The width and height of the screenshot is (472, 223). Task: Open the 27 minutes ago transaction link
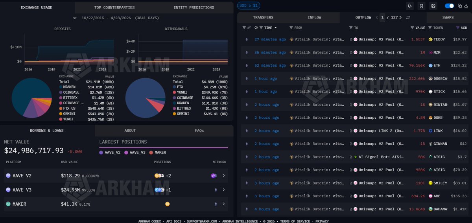tap(270, 39)
